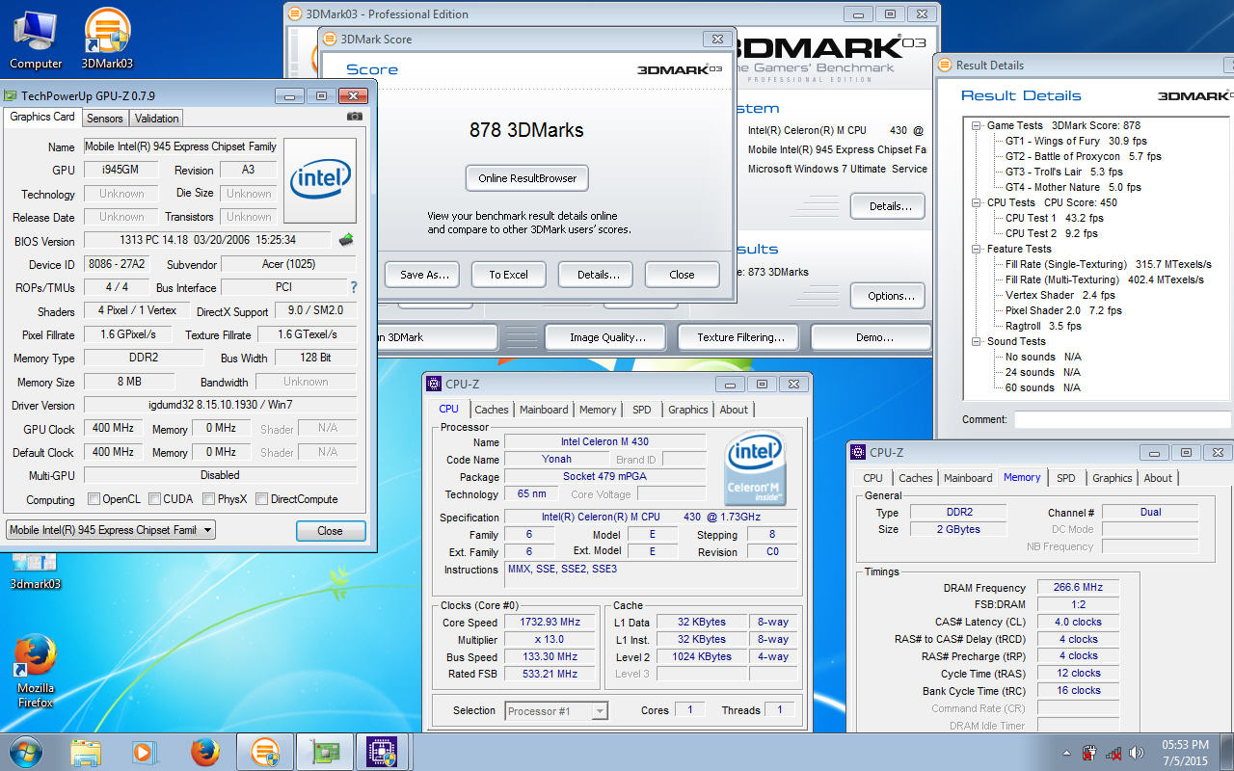
Task: Launch the Mozilla Firefox desktop shortcut
Action: click(x=36, y=670)
